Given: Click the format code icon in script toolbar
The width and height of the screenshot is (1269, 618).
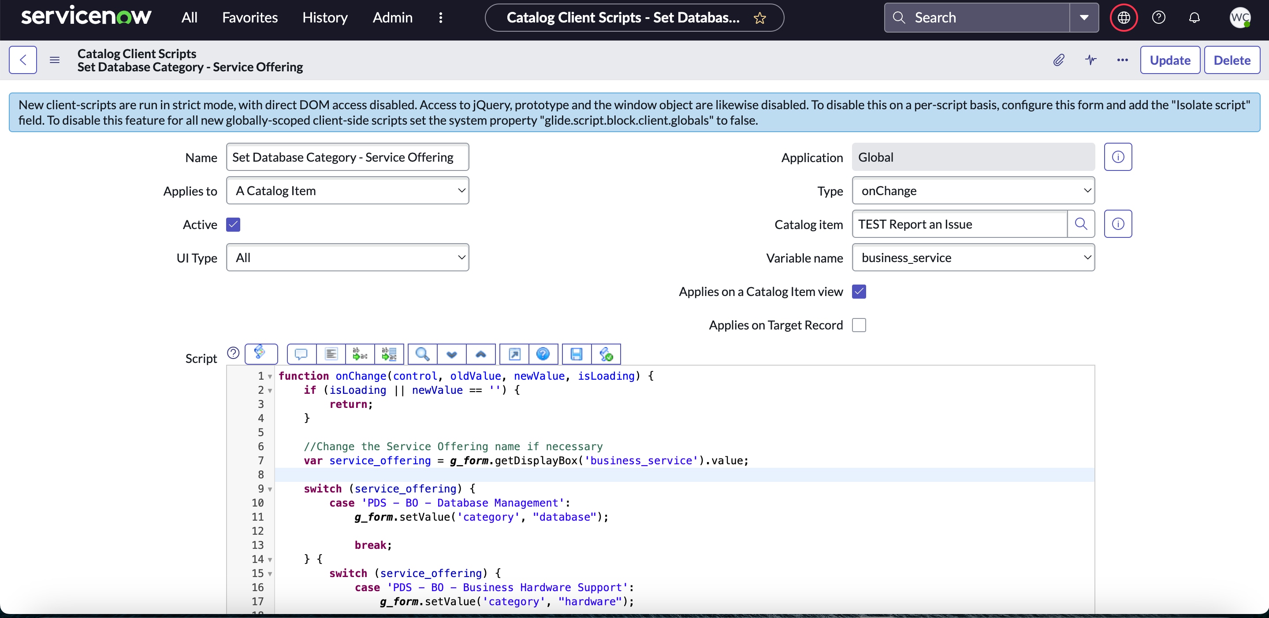Looking at the screenshot, I should (331, 354).
